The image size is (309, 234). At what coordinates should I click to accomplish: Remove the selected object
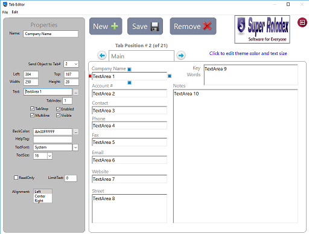[193, 26]
